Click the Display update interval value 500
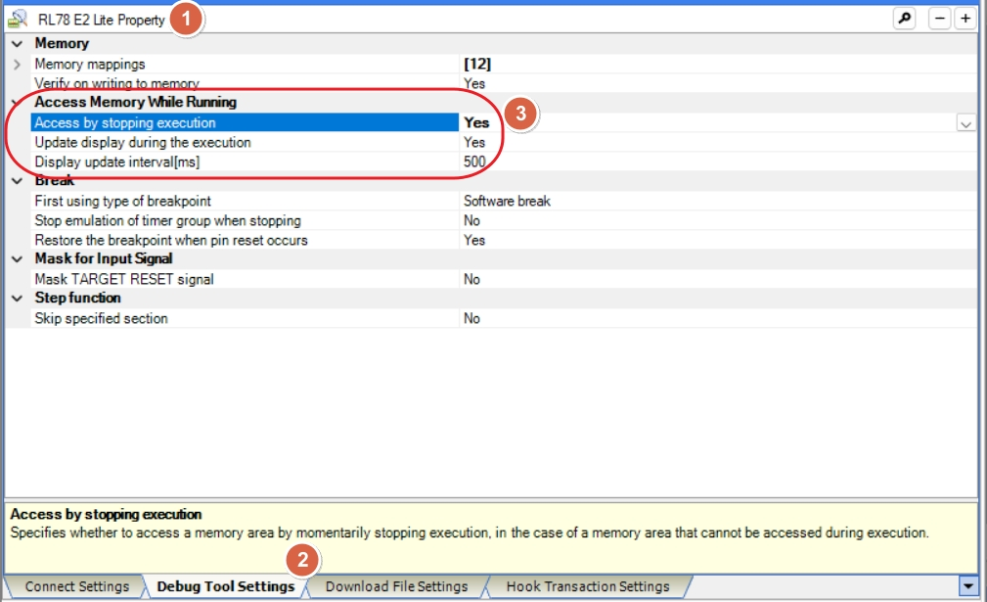The image size is (987, 602). tap(474, 162)
